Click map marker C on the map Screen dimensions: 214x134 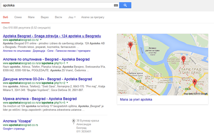pyautogui.click(x=183, y=60)
